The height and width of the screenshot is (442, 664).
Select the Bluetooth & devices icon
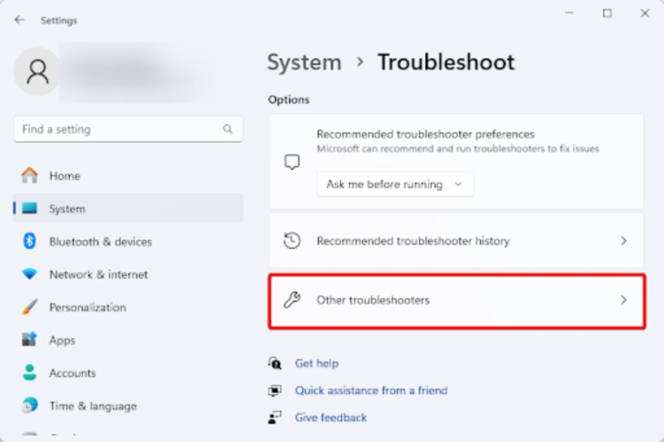coord(30,242)
